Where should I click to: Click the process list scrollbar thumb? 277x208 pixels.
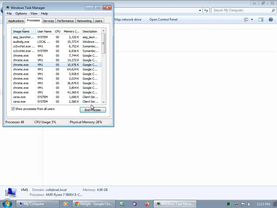click(x=104, y=43)
